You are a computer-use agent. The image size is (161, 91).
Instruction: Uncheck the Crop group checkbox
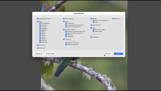pyautogui.click(x=91, y=28)
